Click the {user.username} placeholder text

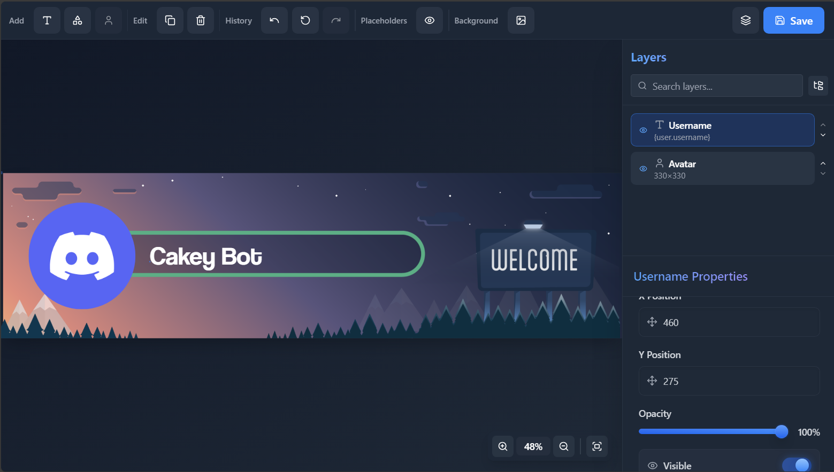click(x=682, y=137)
